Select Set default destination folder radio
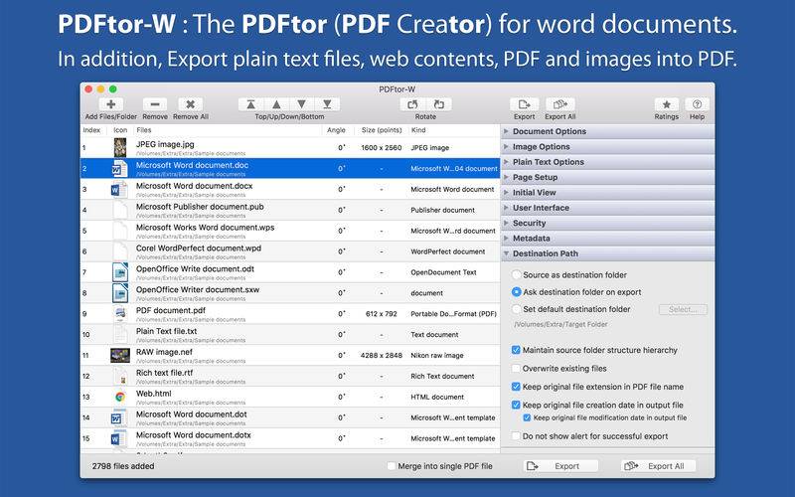Image resolution: width=795 pixels, height=497 pixels. tap(516, 309)
